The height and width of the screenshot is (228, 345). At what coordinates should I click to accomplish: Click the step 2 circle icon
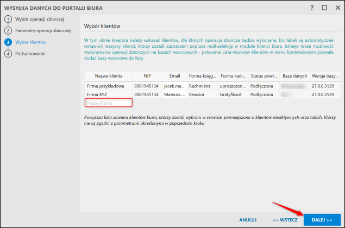coord(8,30)
